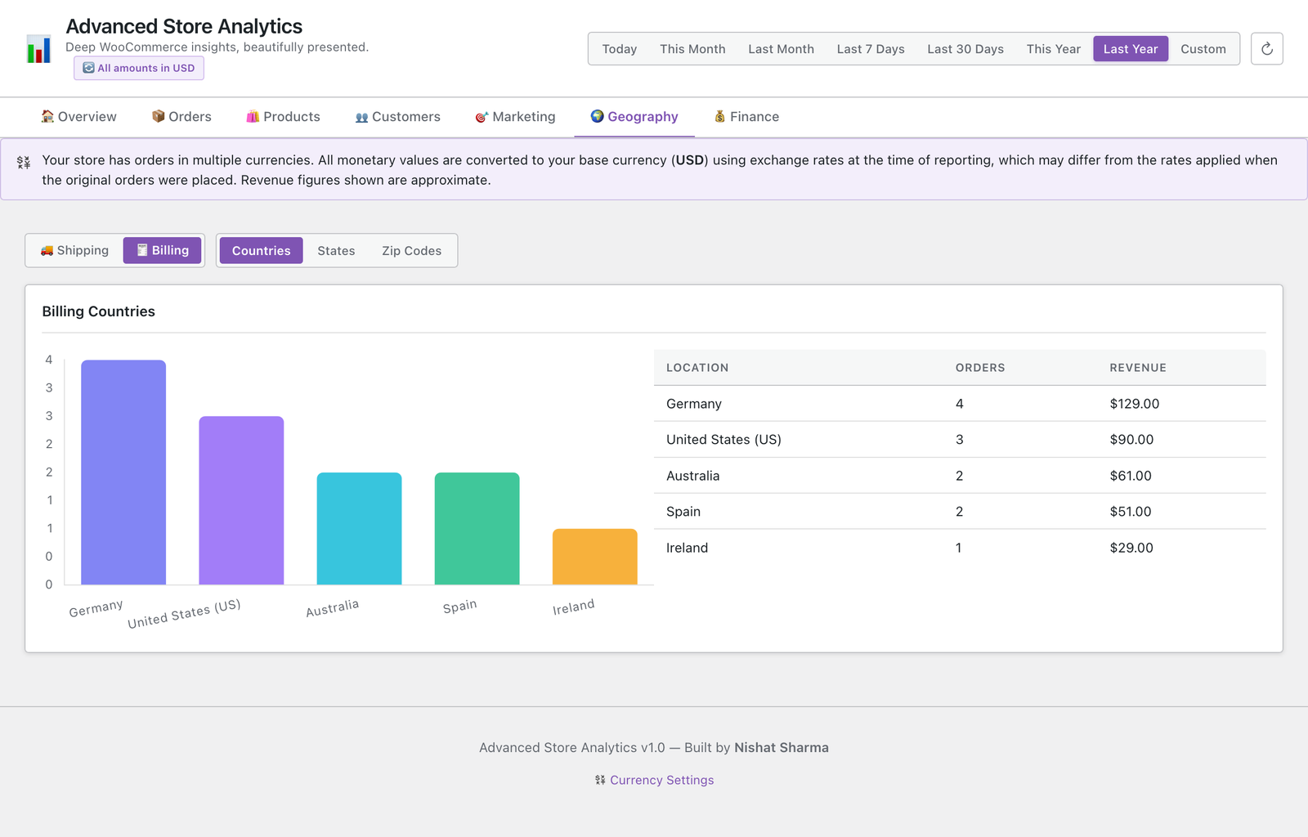Click the $51.00 revenue value
Image resolution: width=1308 pixels, height=837 pixels.
[1131, 512]
